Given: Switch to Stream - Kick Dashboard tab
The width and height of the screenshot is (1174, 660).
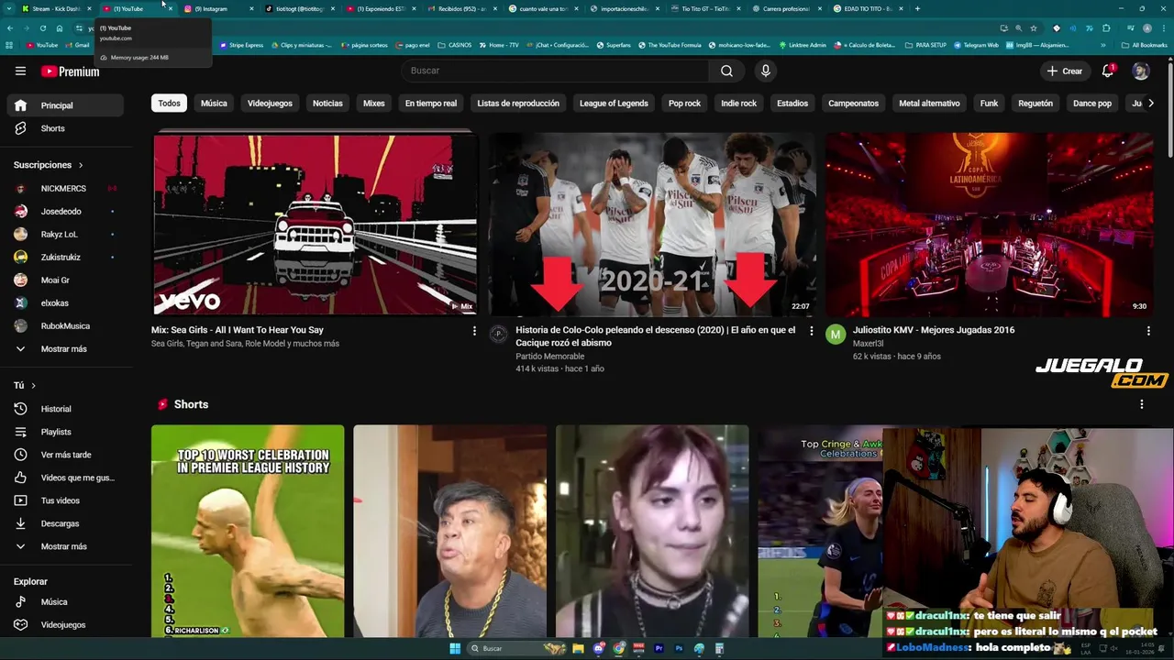Looking at the screenshot, I should (x=57, y=8).
